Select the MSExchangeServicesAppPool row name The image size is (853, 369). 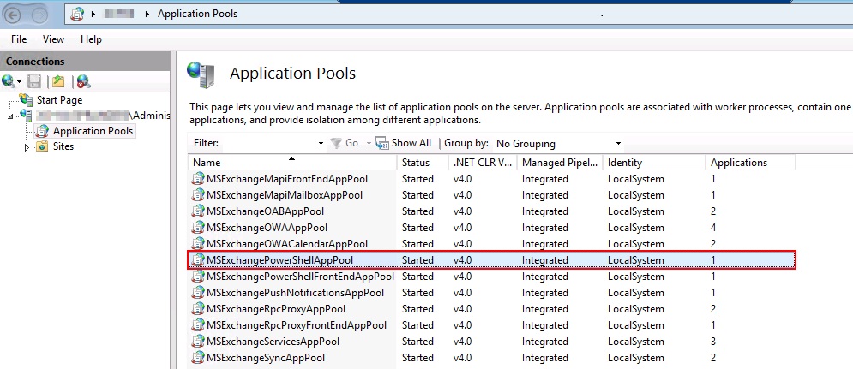click(273, 342)
